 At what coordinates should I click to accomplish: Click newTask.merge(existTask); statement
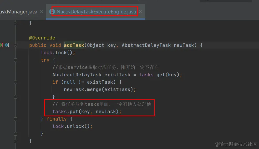(100, 90)
